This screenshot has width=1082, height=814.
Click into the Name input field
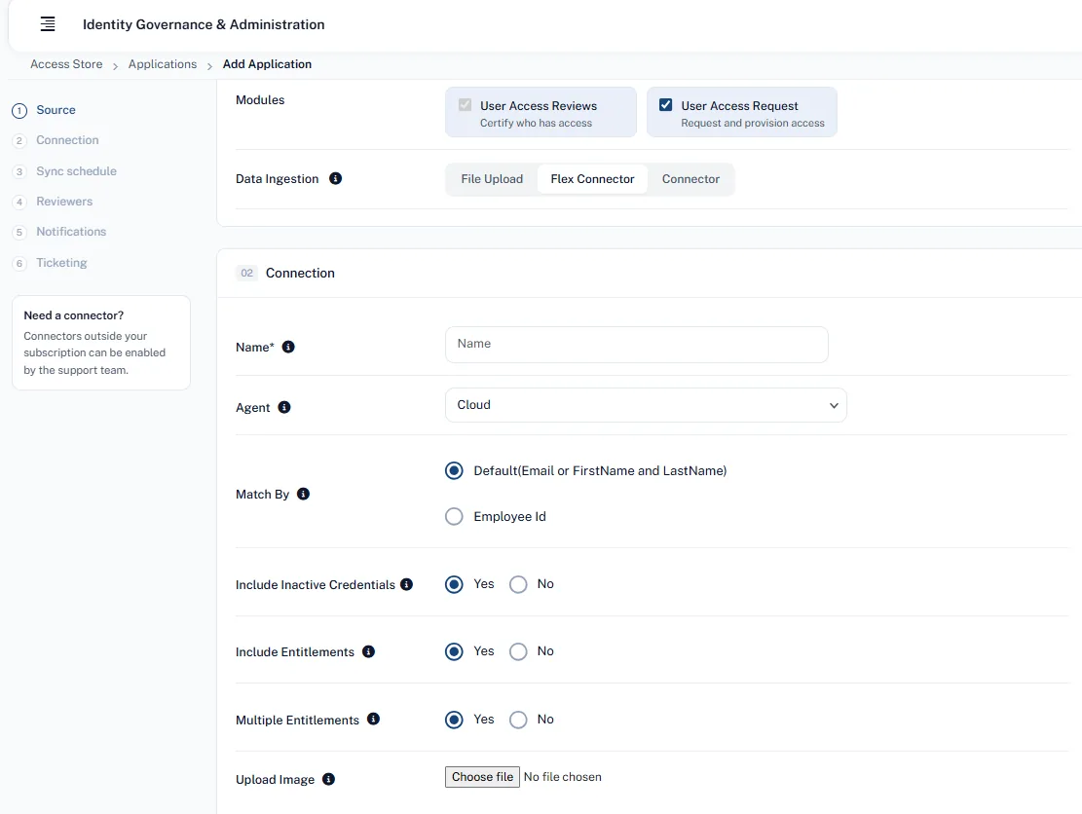pyautogui.click(x=636, y=345)
